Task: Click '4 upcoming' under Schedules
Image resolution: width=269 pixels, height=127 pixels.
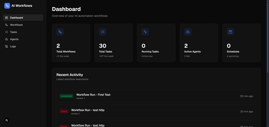Action: point(233,56)
